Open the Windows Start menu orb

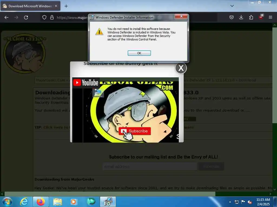(7, 202)
